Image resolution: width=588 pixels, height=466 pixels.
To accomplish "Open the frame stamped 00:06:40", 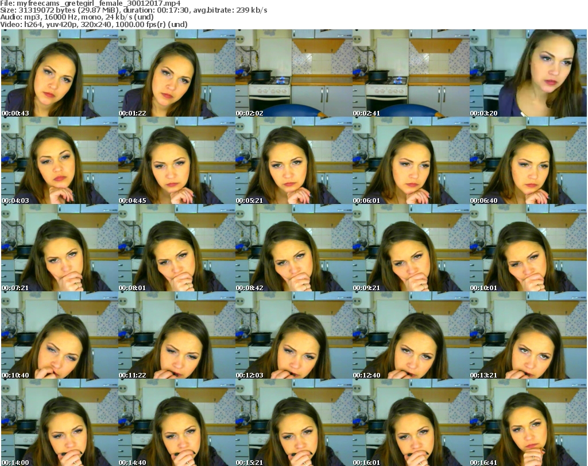I will [x=528, y=160].
